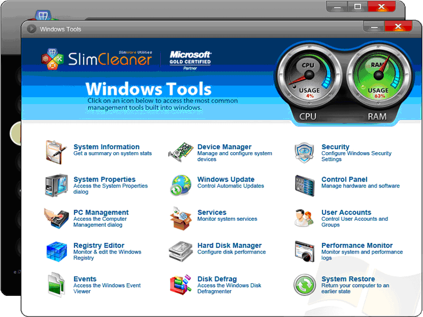This screenshot has height=317, width=423.
Task: Click the play icon in the Windows Tools title bar
Action: [32, 29]
